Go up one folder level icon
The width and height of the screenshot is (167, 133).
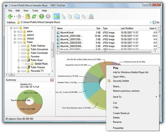tap(28, 16)
